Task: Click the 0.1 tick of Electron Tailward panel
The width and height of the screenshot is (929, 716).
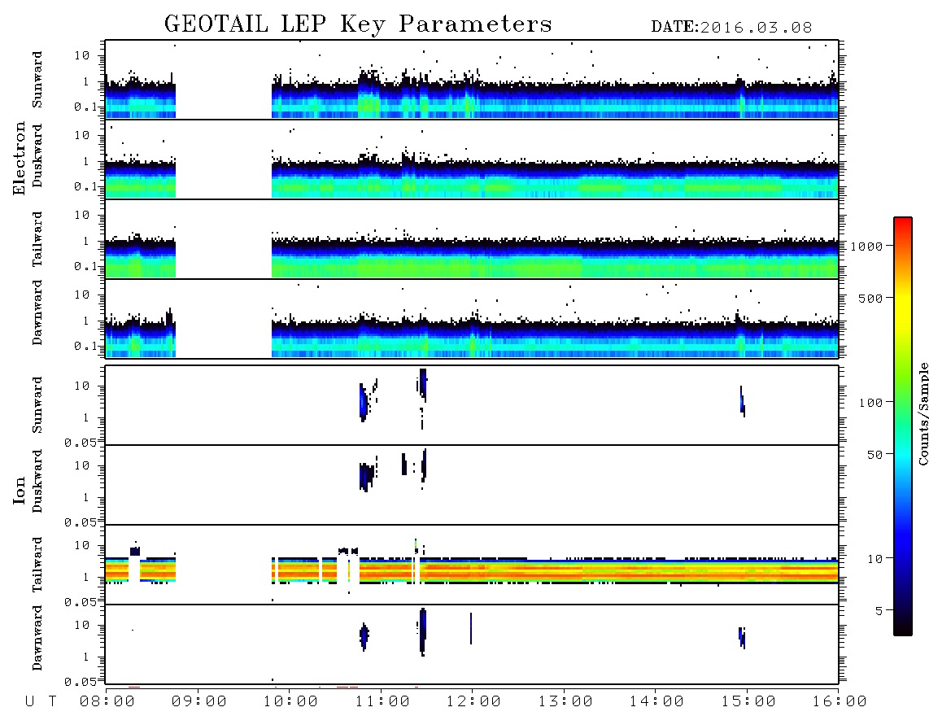Action: click(85, 266)
